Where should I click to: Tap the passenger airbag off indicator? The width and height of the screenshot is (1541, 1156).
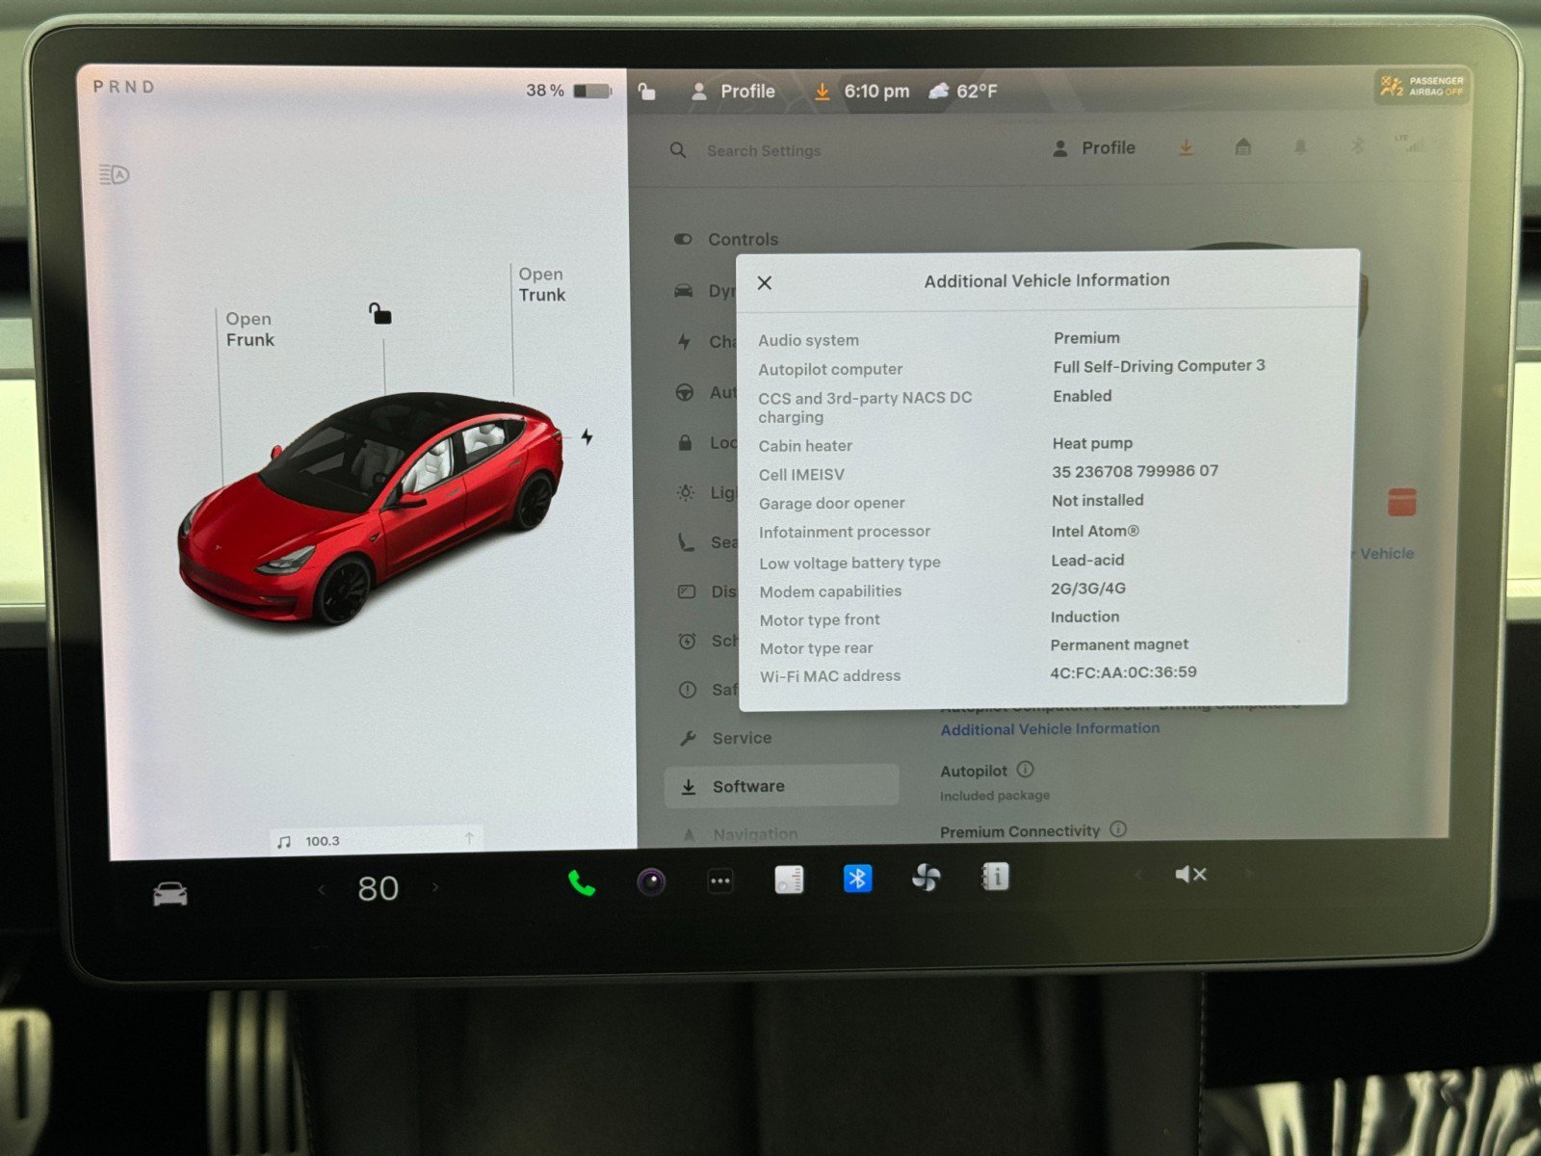[x=1419, y=87]
